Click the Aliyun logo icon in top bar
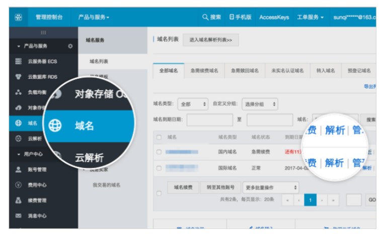 (19, 17)
